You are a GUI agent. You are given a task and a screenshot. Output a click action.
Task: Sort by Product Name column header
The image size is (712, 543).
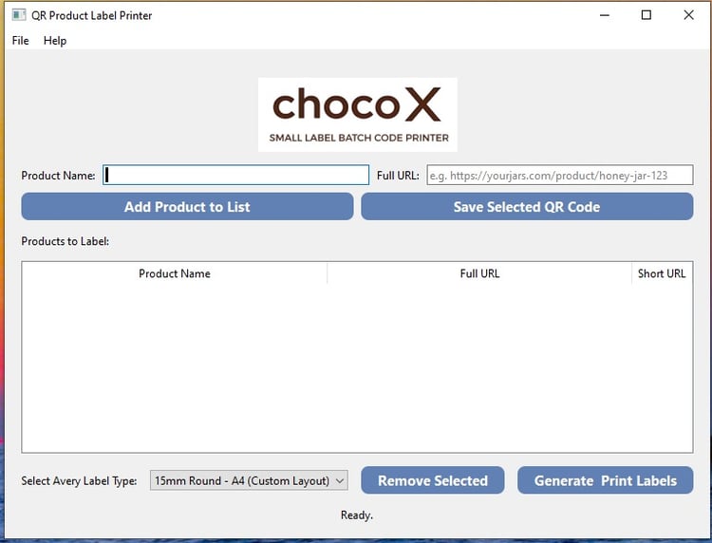tap(175, 273)
